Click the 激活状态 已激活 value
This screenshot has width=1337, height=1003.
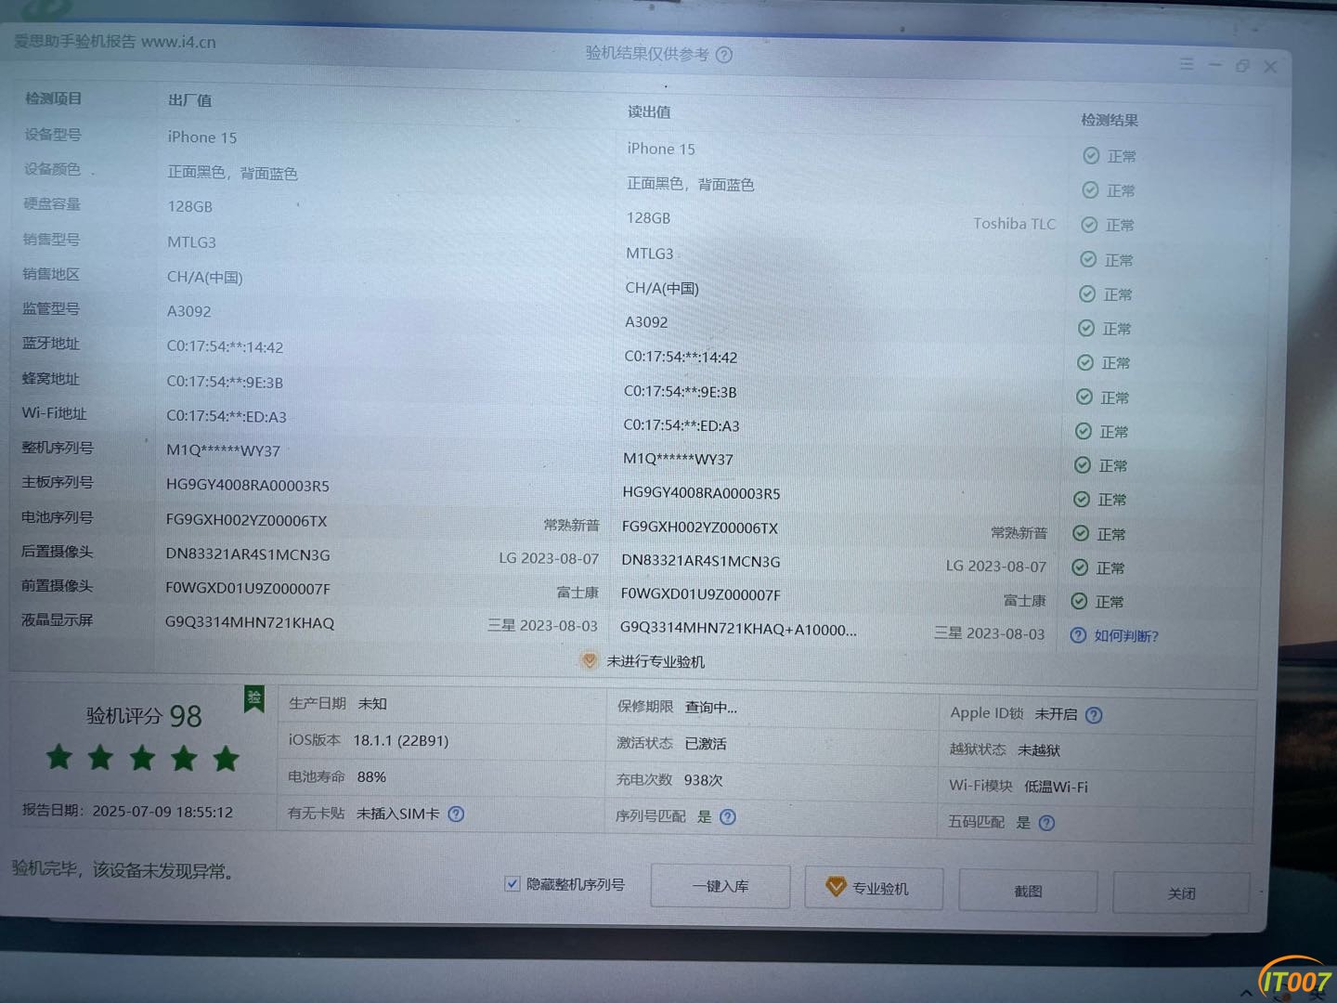pyautogui.click(x=706, y=744)
